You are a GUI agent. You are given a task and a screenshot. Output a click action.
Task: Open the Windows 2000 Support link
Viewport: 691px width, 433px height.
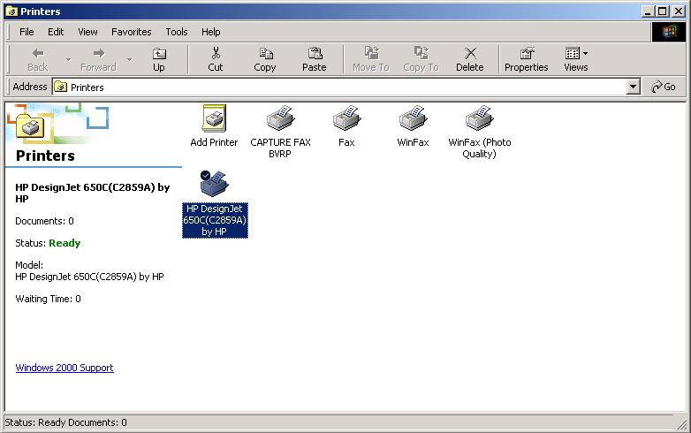point(65,368)
